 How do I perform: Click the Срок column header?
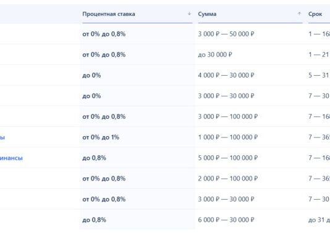(x=315, y=14)
